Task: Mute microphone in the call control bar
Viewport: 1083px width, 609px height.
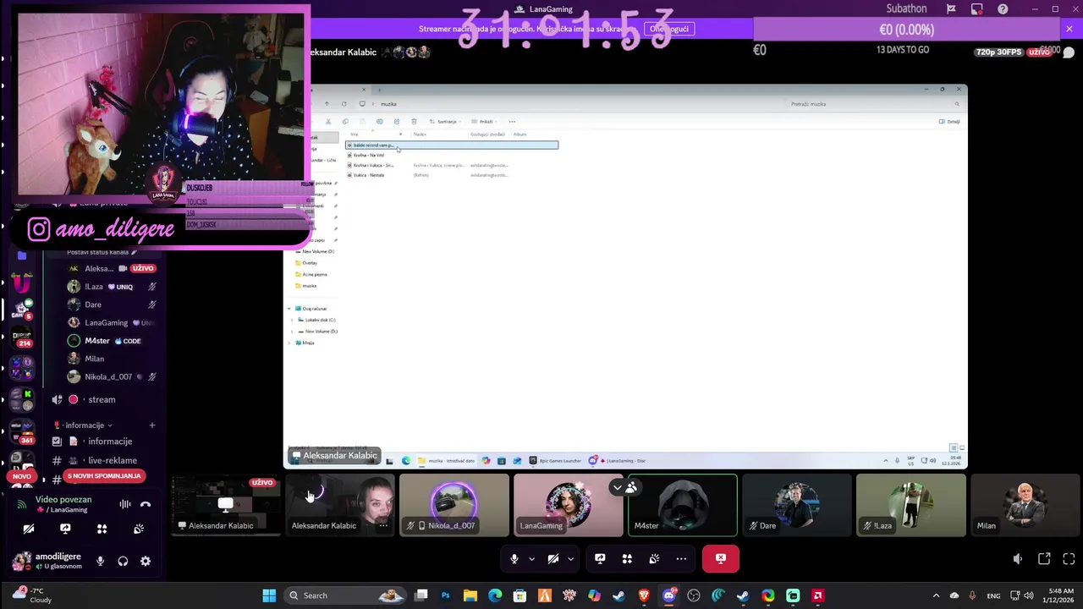Action: (x=514, y=559)
